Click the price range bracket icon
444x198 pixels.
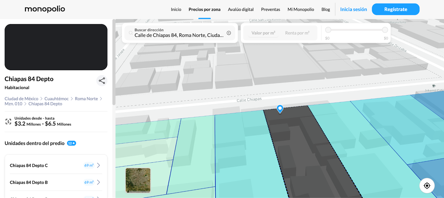click(x=8, y=121)
